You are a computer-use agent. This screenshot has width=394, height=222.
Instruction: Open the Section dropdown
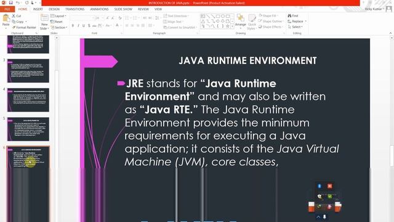point(59,27)
